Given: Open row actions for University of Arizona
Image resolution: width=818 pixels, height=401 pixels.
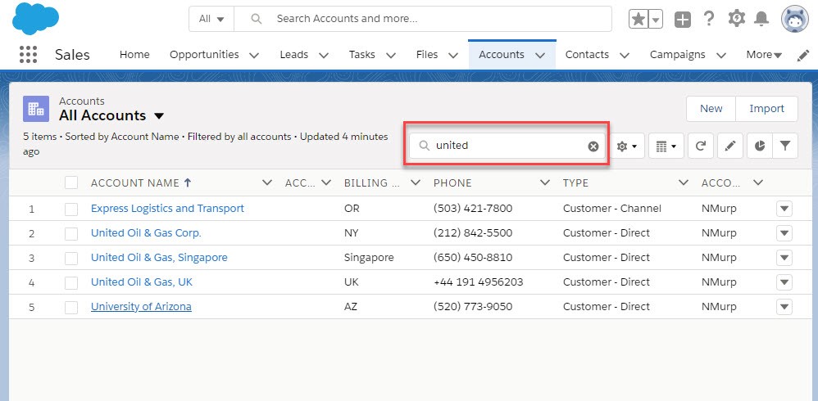Looking at the screenshot, I should pyautogui.click(x=784, y=307).
